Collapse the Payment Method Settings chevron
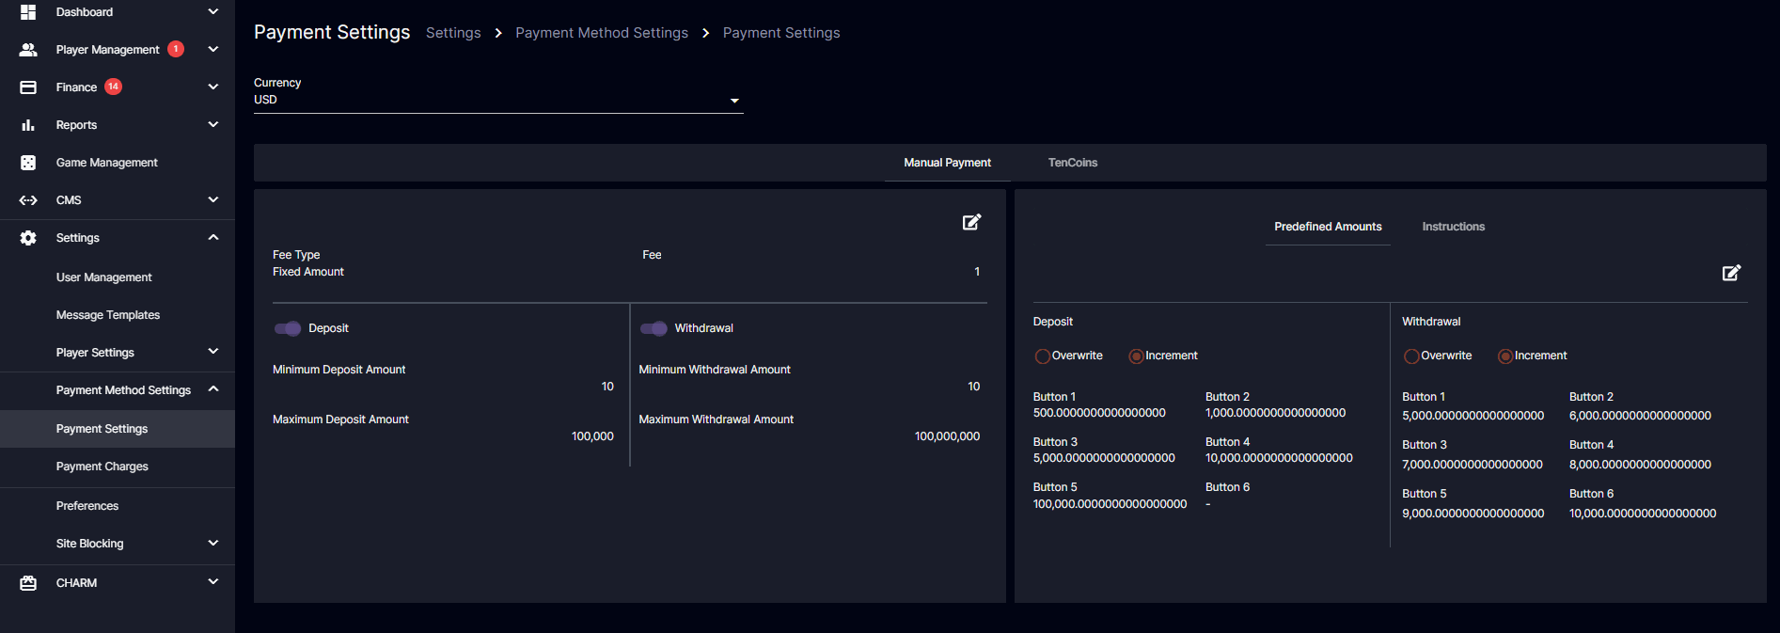 pyautogui.click(x=213, y=389)
